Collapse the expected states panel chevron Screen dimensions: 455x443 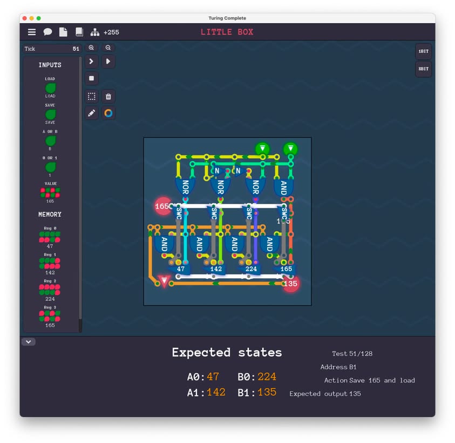tap(28, 341)
